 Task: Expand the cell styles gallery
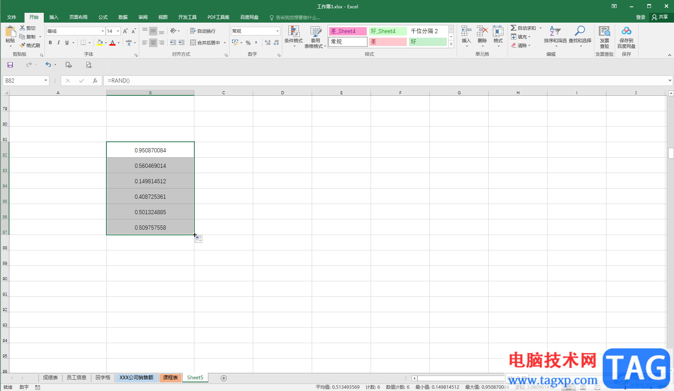451,44
